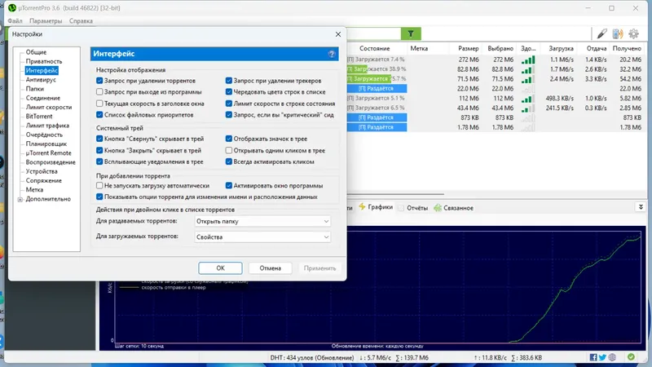
Task: Click the µTorrent logo in title bar
Action: click(x=11, y=8)
